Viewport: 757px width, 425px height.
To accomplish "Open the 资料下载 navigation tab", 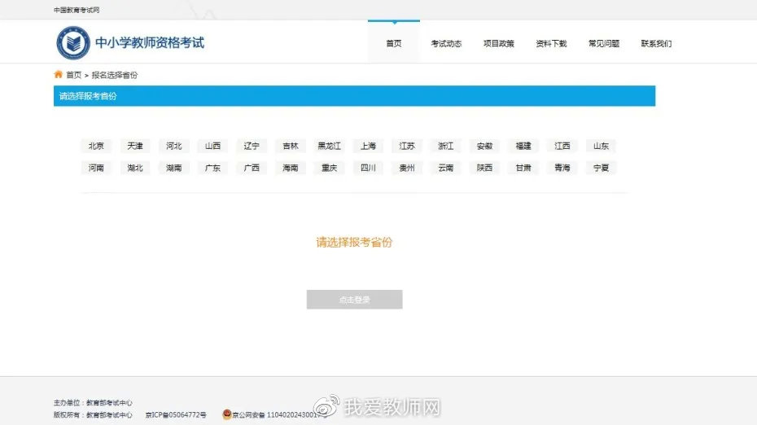I will [551, 43].
